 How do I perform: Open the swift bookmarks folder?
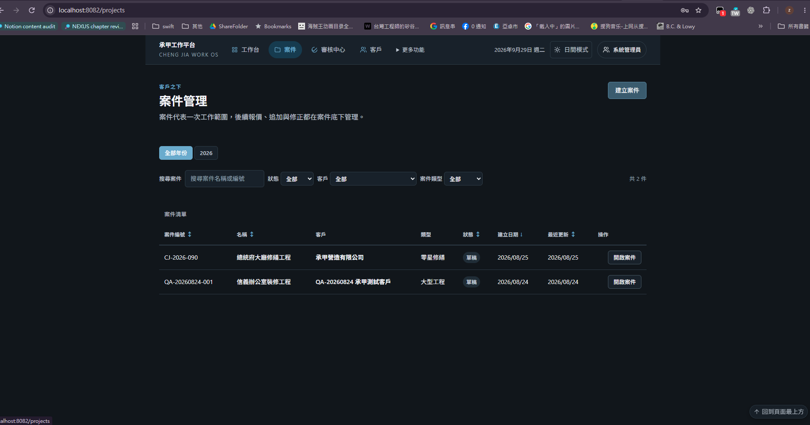(x=163, y=26)
